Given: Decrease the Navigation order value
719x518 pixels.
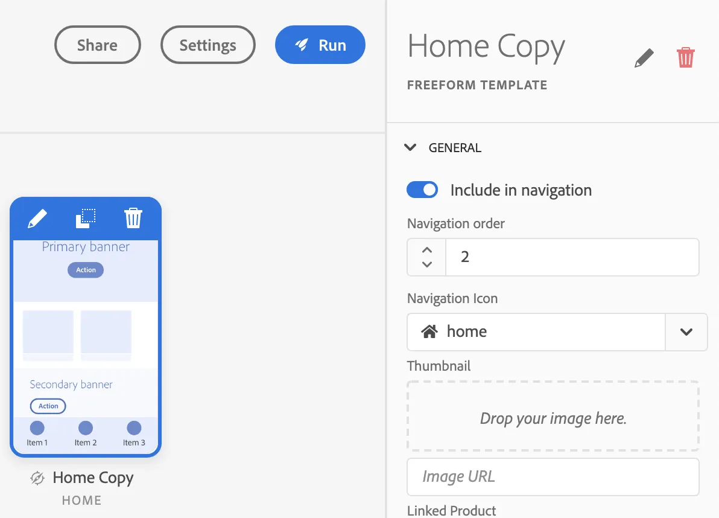Looking at the screenshot, I should click(x=427, y=264).
